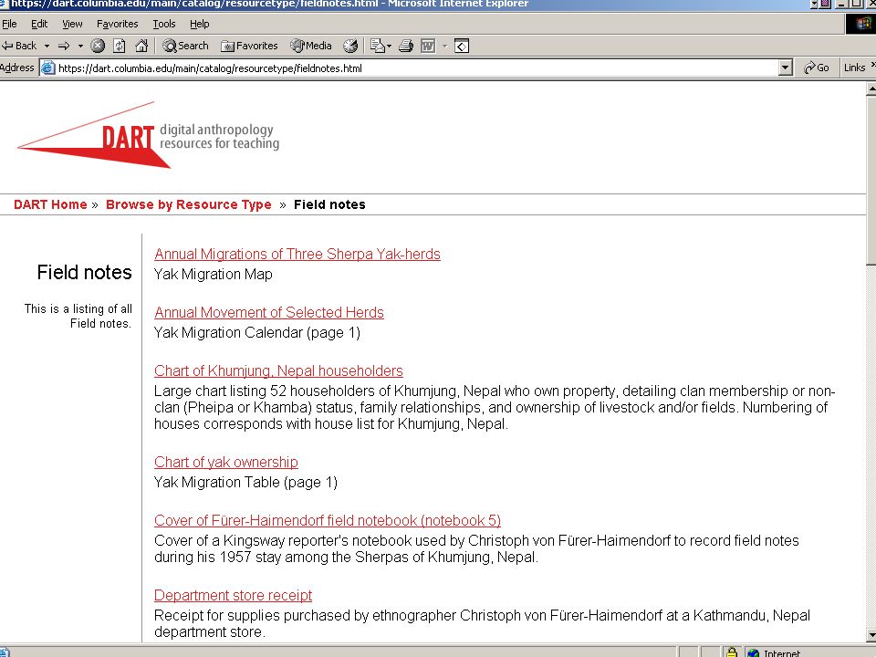Viewport: 876px width, 657px height.
Task: Click the 'Yak Migration Calendar (page 1)' text
Action: point(257,333)
